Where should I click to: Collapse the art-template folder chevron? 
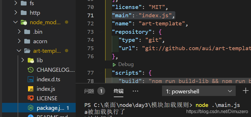[x=19, y=51]
